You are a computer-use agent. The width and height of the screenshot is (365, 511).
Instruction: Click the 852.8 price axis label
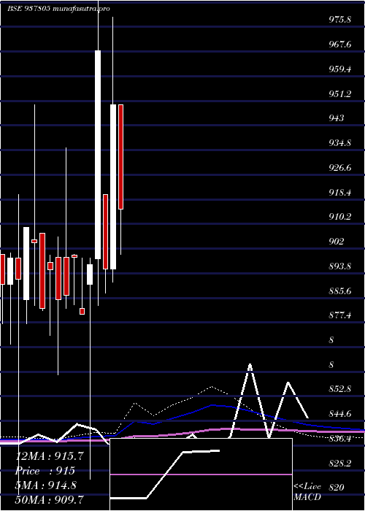click(340, 389)
